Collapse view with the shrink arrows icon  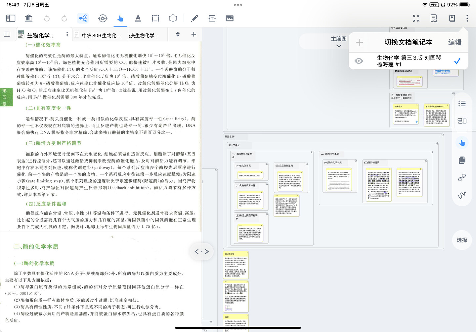(416, 18)
